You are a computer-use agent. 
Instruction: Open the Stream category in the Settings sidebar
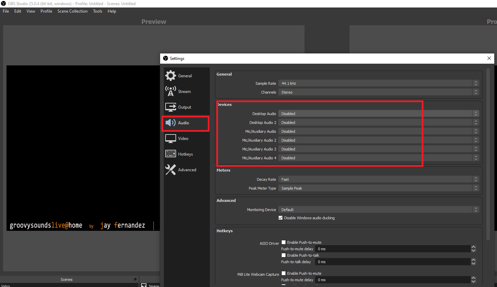186,91
